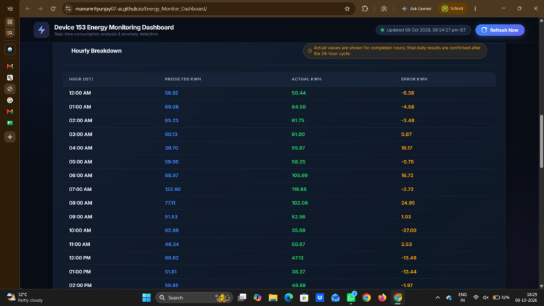544x306 pixels.
Task: Click Ask Gemini button
Action: point(416,9)
